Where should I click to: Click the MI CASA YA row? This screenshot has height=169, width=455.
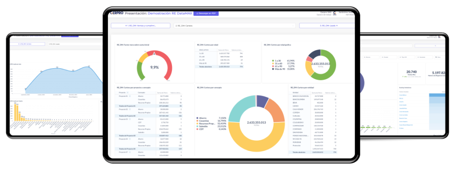pyautogui.click(x=313, y=138)
